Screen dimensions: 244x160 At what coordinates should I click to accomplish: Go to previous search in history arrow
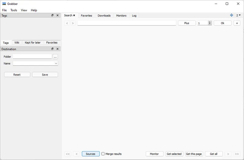67,23
